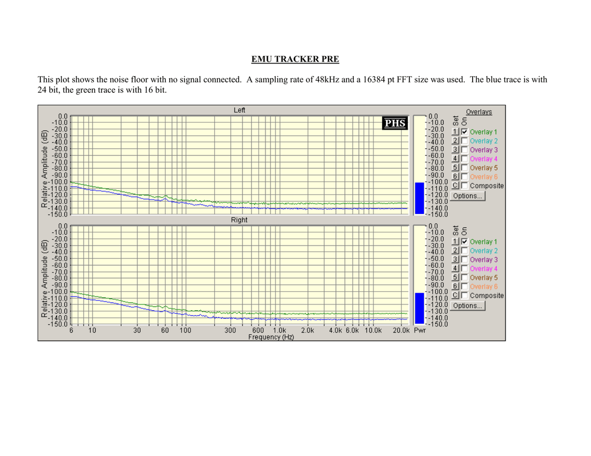Click the '10.0k' frequency axis tick label
591x456 pixels.
pyautogui.click(x=373, y=330)
